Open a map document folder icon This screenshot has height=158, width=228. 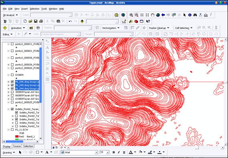(x=30, y=21)
